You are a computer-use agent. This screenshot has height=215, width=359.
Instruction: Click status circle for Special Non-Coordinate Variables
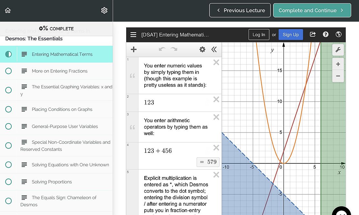pos(8,146)
